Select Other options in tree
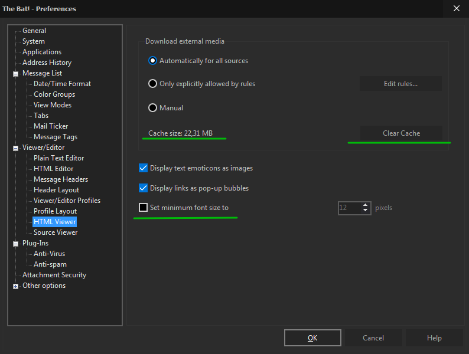 pos(44,286)
